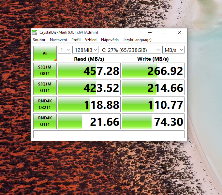
Task: Open the 128MiB test size dropdown
Action: pos(85,50)
